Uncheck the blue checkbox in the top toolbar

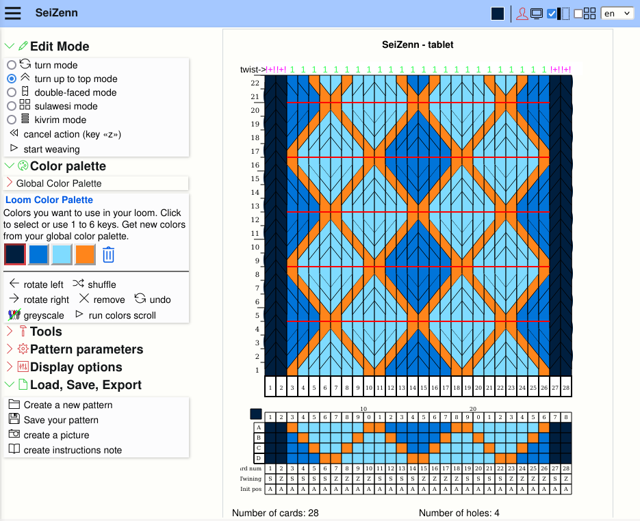click(551, 12)
